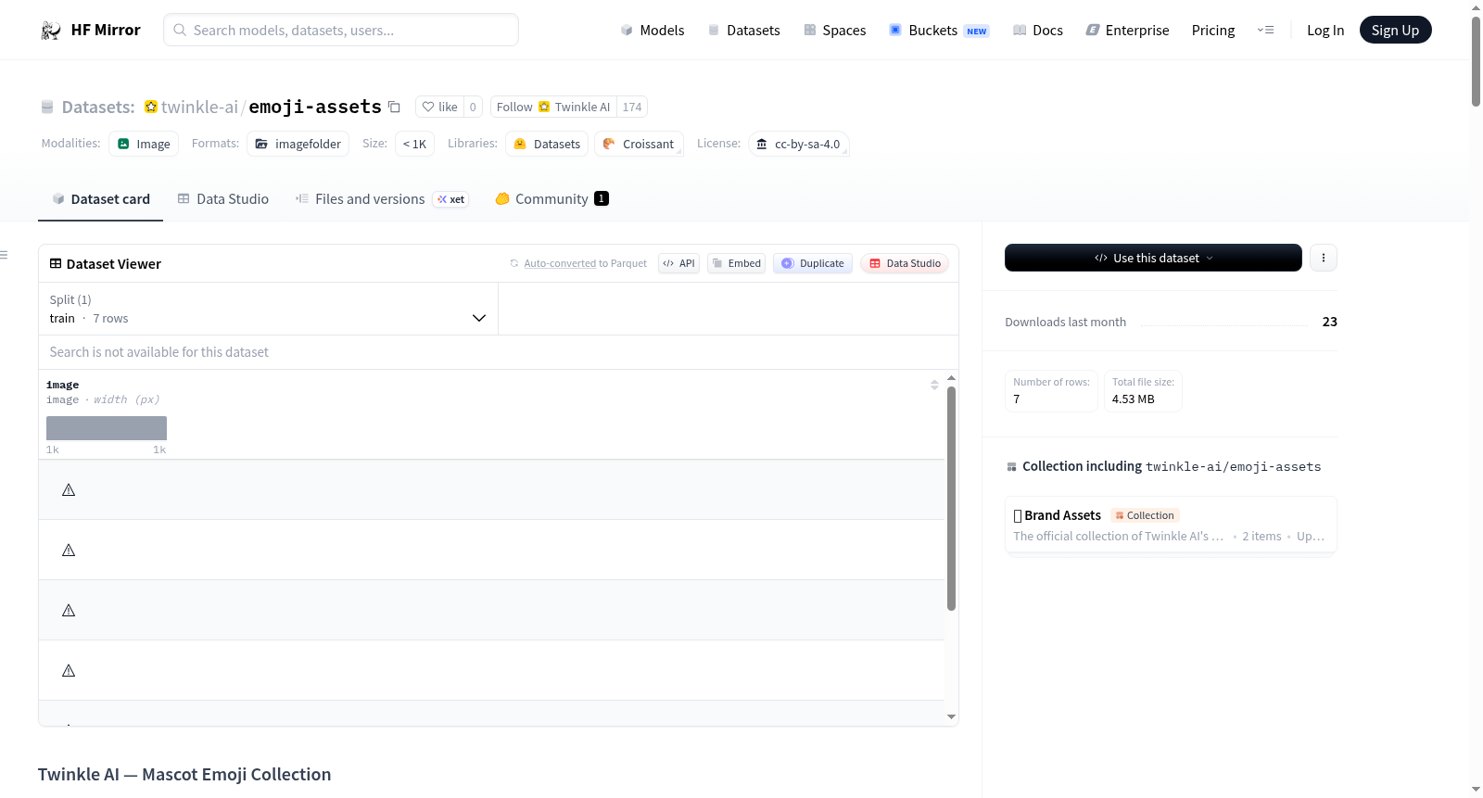
Task: Click the HF Mirror logo icon
Action: coord(51,30)
